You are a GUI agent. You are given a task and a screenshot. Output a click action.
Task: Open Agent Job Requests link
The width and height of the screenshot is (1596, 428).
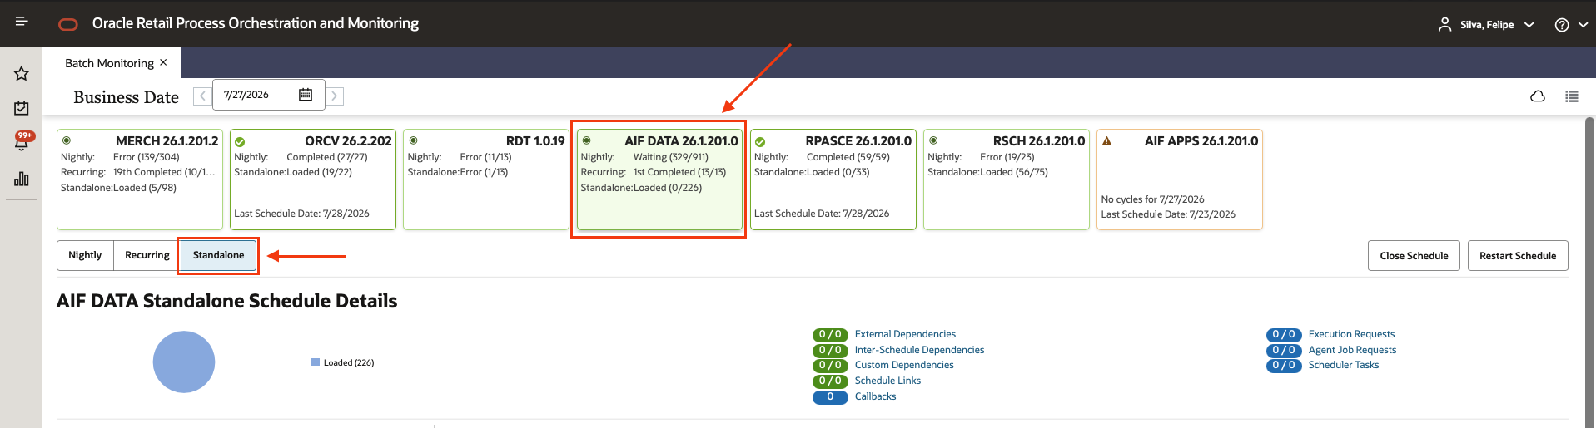tap(1352, 350)
